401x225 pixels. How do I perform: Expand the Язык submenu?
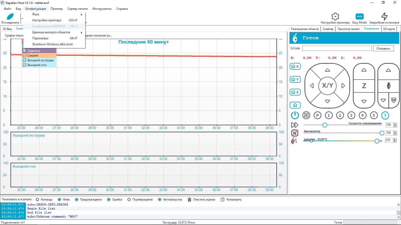pyautogui.click(x=57, y=14)
